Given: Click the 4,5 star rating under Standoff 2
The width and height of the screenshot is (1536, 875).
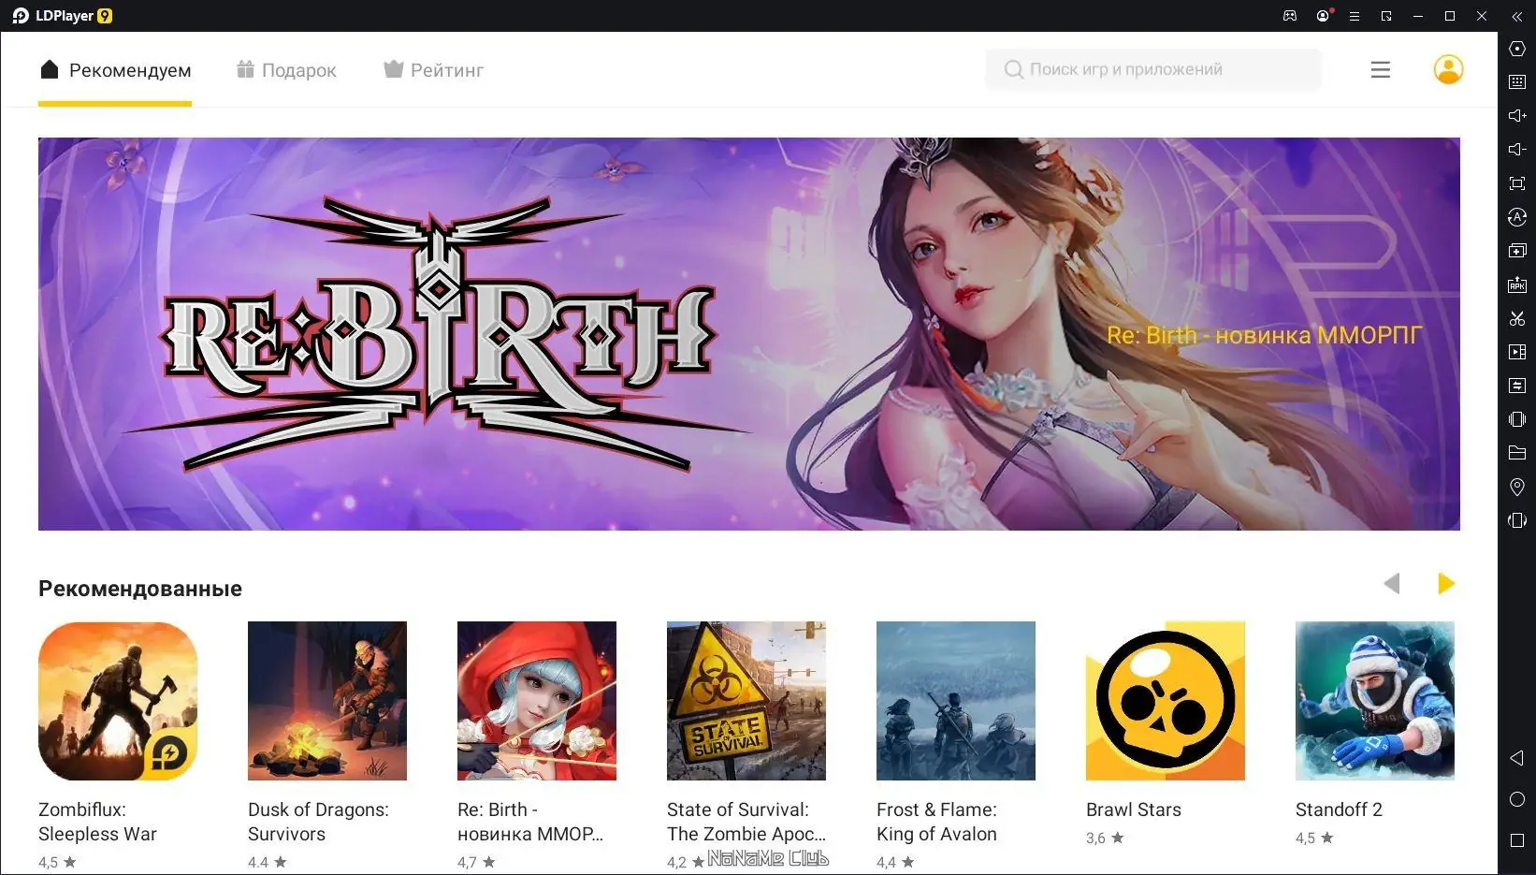Looking at the screenshot, I should pyautogui.click(x=1314, y=839).
